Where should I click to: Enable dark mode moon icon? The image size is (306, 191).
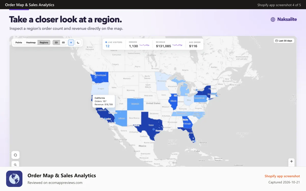click(x=78, y=43)
